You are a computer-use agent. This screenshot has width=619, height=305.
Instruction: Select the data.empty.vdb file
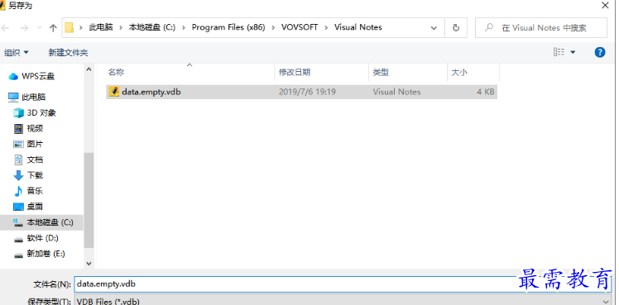pyautogui.click(x=301, y=92)
